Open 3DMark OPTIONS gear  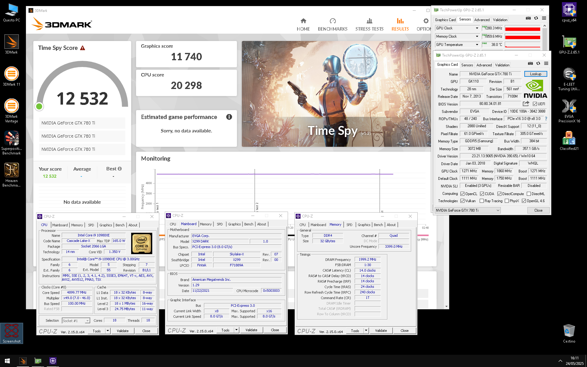(426, 21)
